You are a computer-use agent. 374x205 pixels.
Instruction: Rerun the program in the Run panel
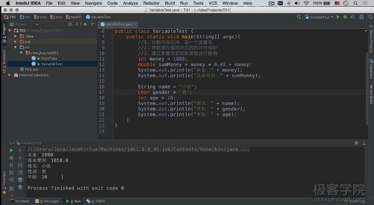[11, 151]
